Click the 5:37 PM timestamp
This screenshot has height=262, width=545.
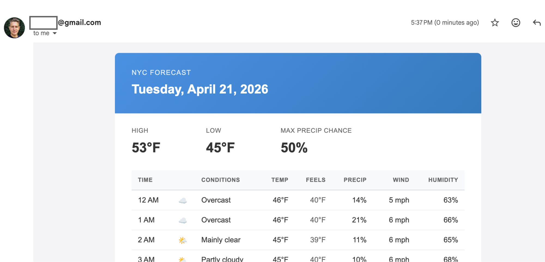click(x=445, y=23)
